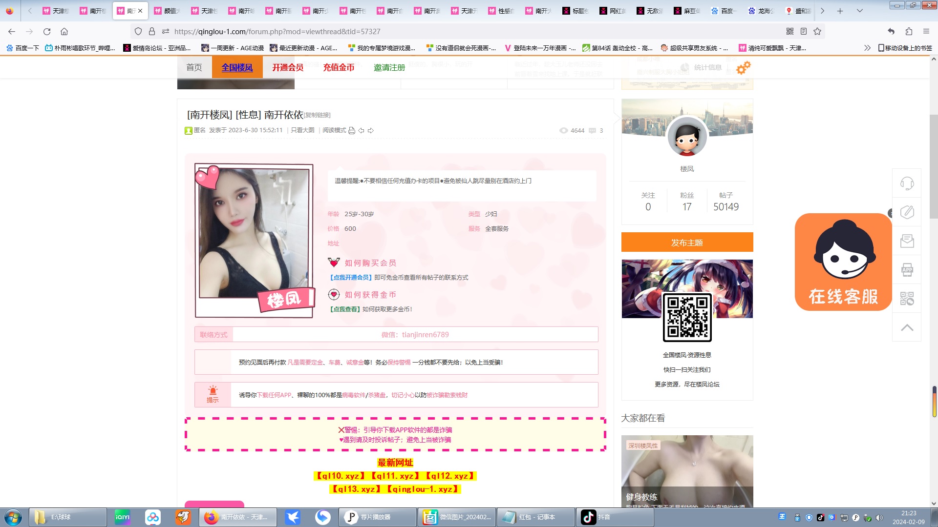Click the QR code sidebar icon
938x527 pixels.
[907, 299]
